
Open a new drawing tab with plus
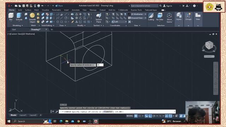click(x=52, y=30)
